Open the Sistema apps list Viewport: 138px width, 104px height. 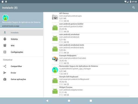(22, 39)
